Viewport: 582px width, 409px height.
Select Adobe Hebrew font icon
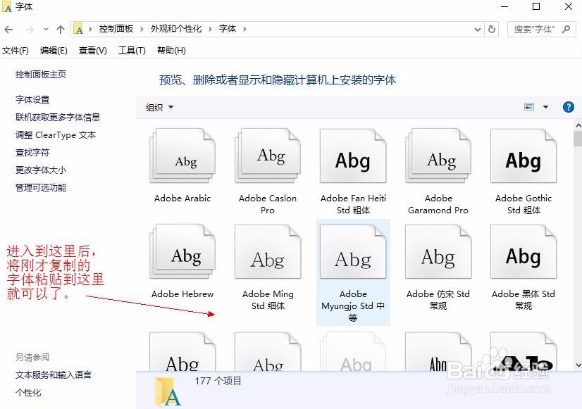(x=182, y=251)
